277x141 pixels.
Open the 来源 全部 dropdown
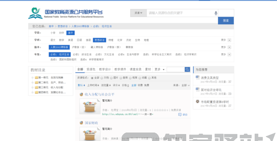(x=185, y=85)
